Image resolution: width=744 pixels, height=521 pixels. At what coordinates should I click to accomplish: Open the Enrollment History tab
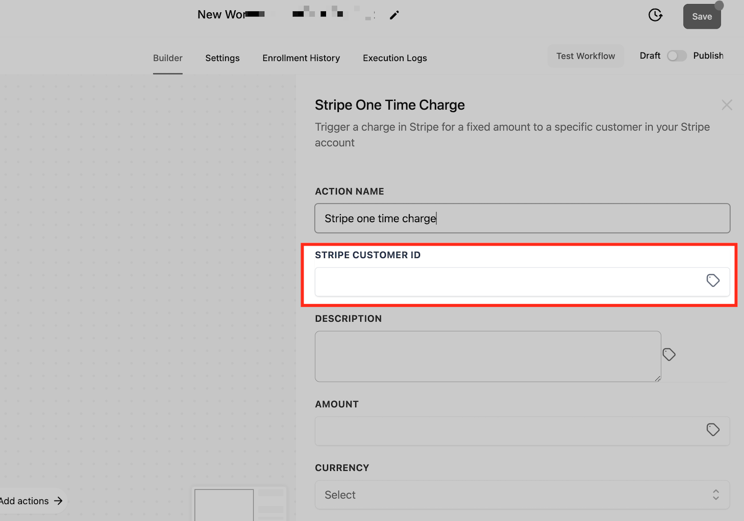tap(301, 58)
